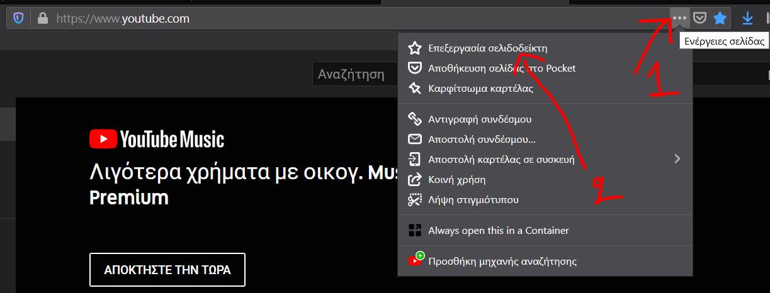Click the container grid icon in the menu
The height and width of the screenshot is (293, 770).
tap(414, 230)
